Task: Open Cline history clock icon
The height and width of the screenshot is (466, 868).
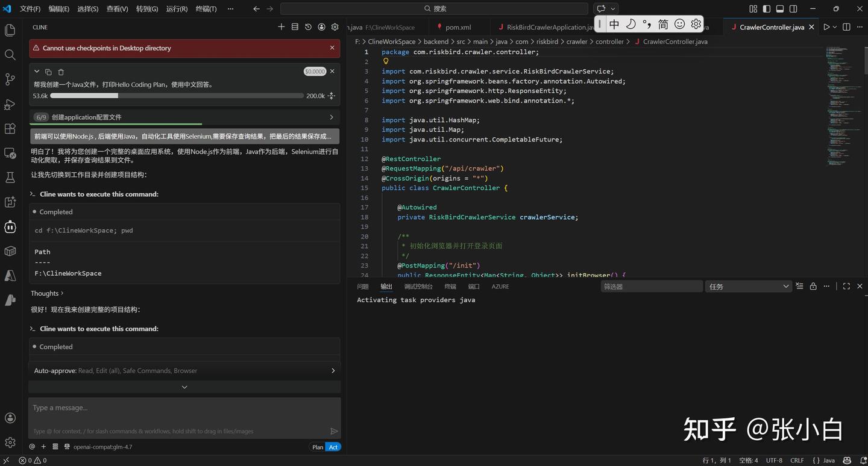Action: (308, 27)
